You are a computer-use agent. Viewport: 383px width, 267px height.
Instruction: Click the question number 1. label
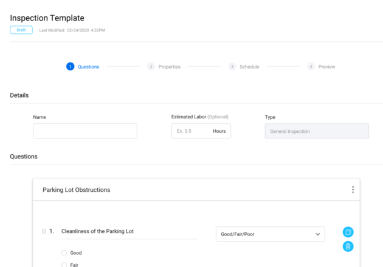pos(52,231)
